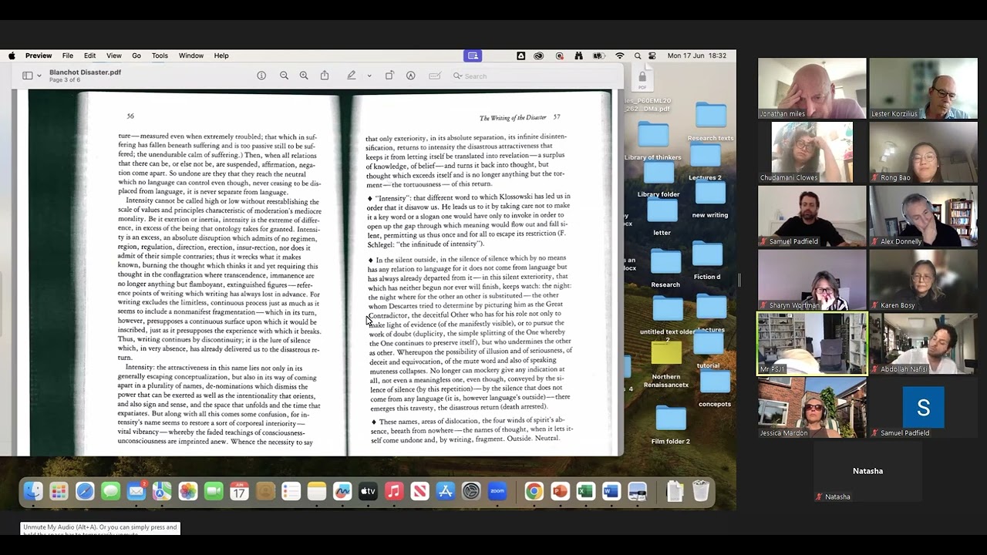Select Karen Bosy video thumbnail
The image size is (987, 555).
[923, 281]
